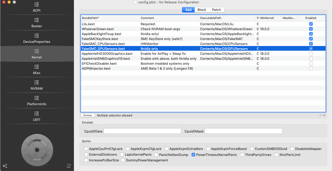Click the share icon in sidebar

click(5, 166)
